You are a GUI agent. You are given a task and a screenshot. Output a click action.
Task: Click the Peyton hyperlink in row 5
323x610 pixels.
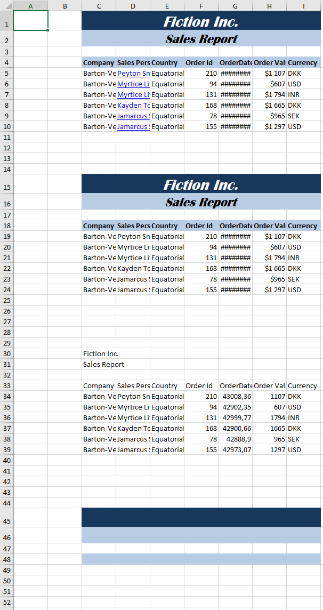(133, 73)
